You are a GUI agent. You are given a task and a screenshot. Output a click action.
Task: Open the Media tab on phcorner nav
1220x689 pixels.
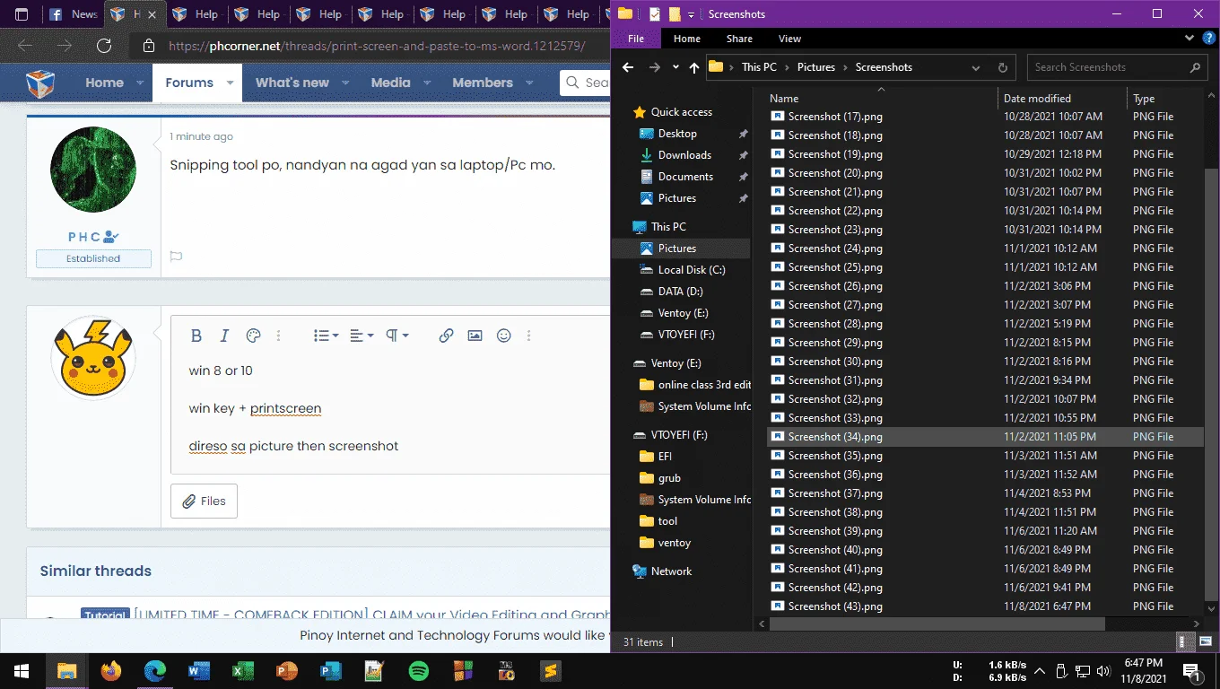[x=391, y=83]
